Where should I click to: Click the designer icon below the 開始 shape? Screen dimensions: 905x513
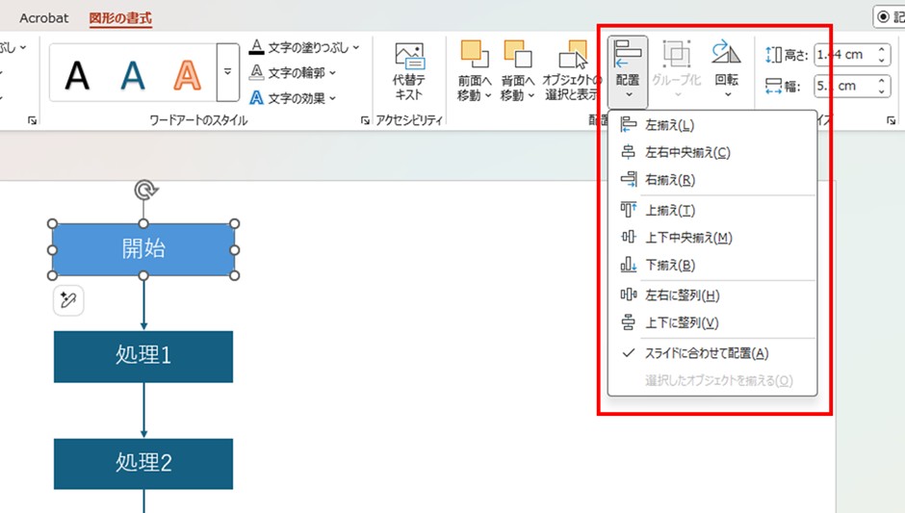(68, 301)
